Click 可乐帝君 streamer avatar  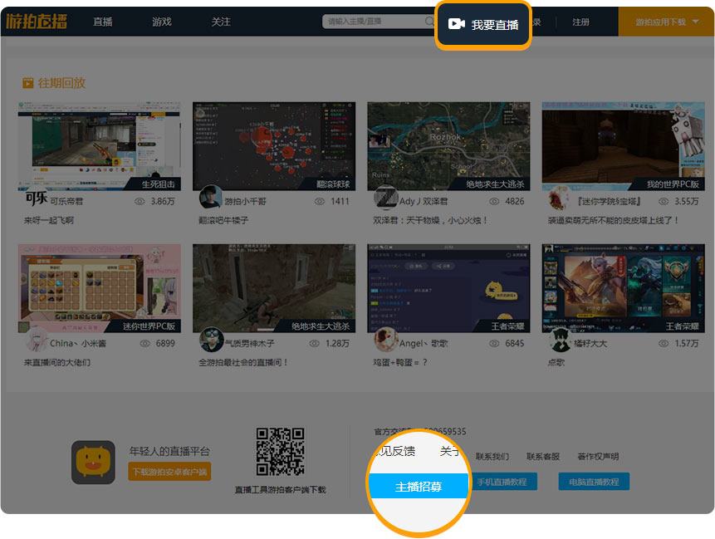click(x=34, y=199)
